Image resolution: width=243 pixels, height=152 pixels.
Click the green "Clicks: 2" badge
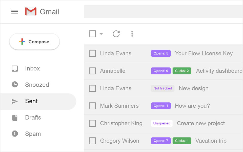pos(182,71)
